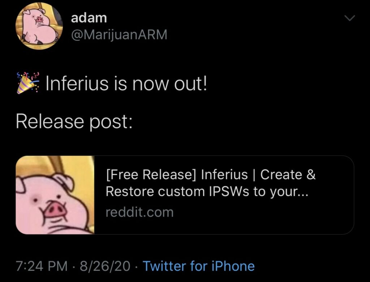Click the word "Create &" in card
The height and width of the screenshot is (282, 370).
(288, 175)
